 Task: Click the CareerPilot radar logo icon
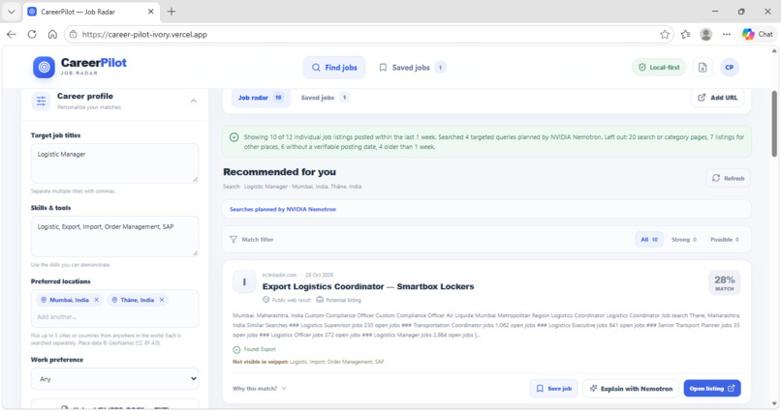tap(44, 67)
